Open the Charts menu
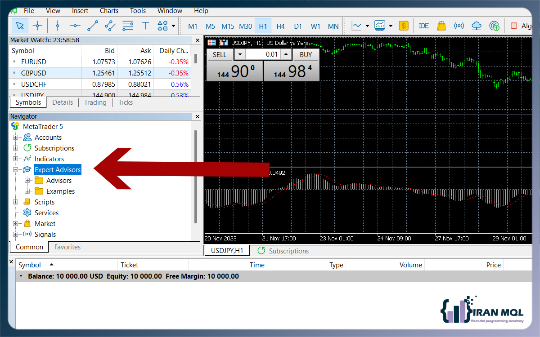The height and width of the screenshot is (337, 540). coord(109,10)
